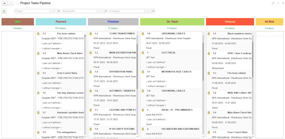Add Project Tasks Pipeline to favorites star
The height and width of the screenshot is (139, 285).
point(17,3)
